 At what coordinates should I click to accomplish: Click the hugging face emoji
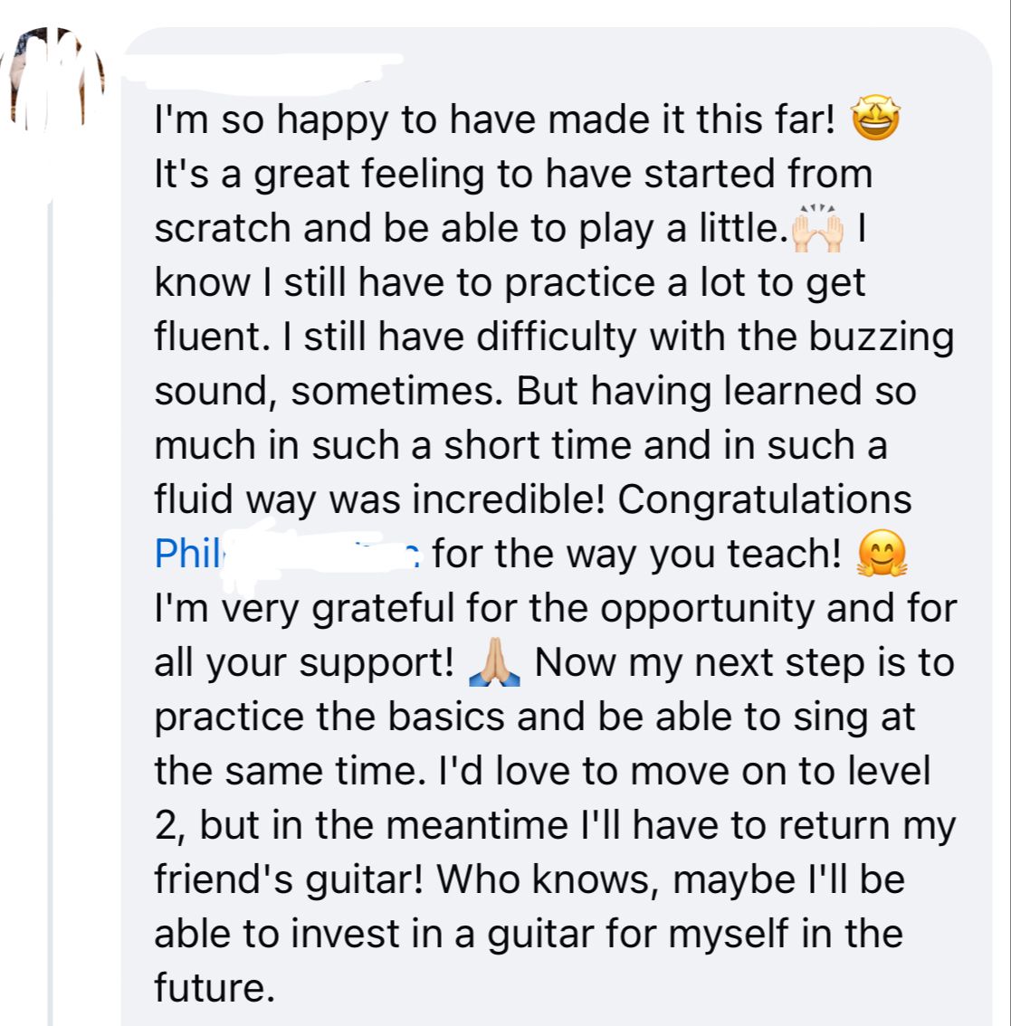880,555
